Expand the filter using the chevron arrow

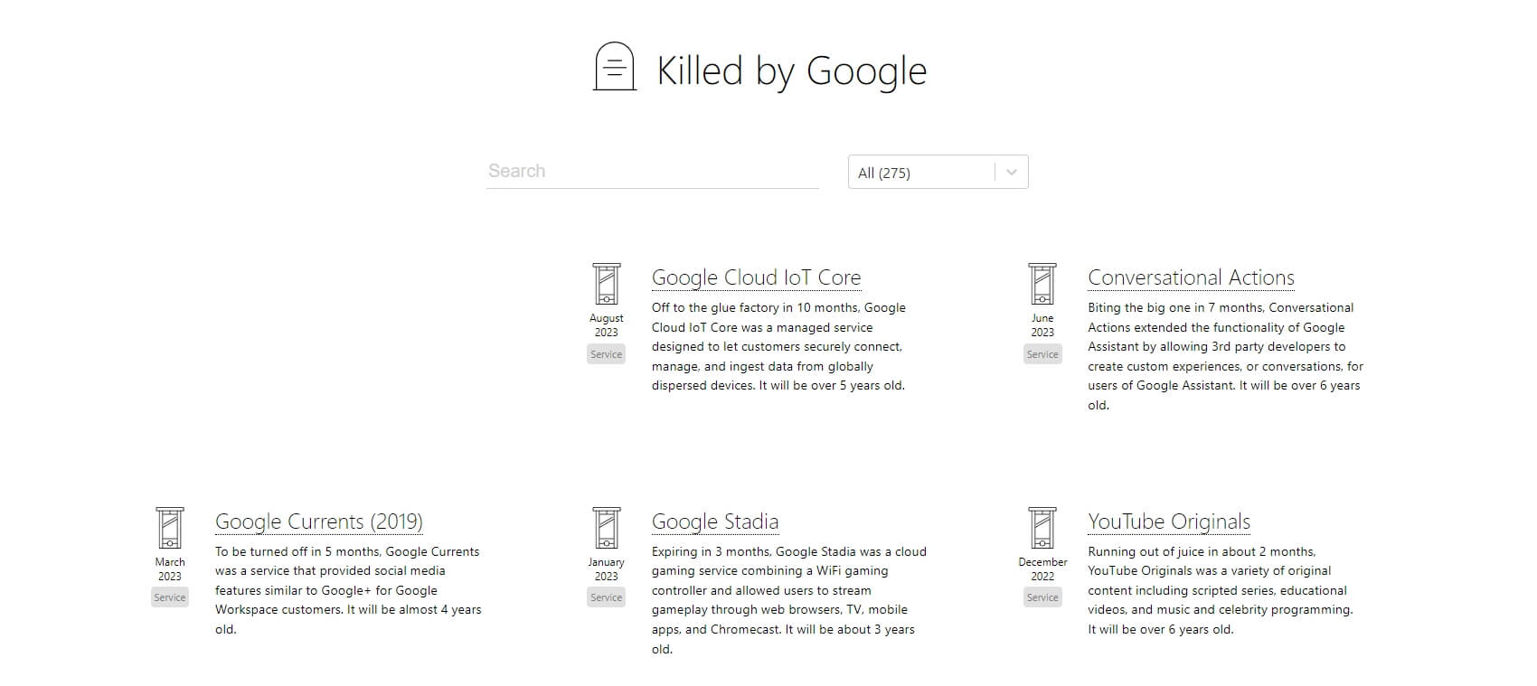1012,173
